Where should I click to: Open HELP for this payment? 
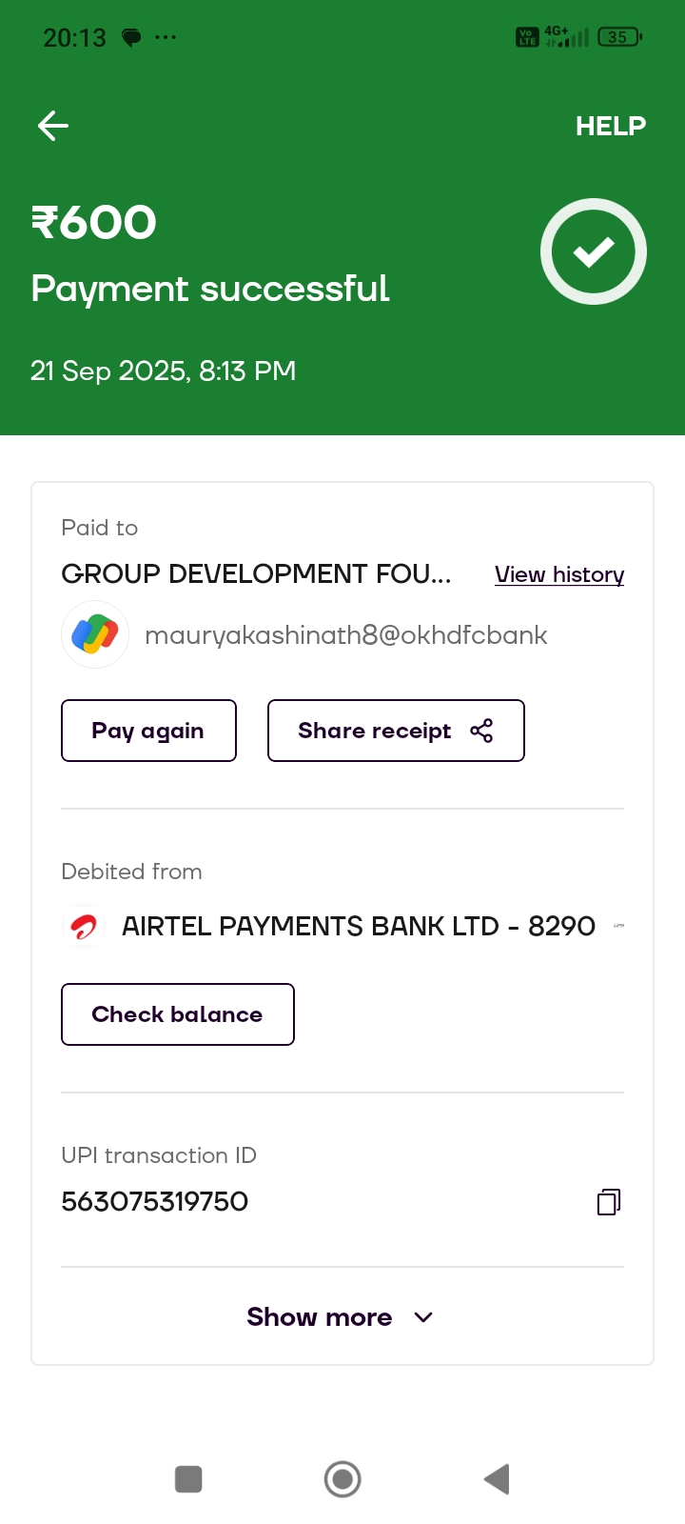tap(610, 126)
